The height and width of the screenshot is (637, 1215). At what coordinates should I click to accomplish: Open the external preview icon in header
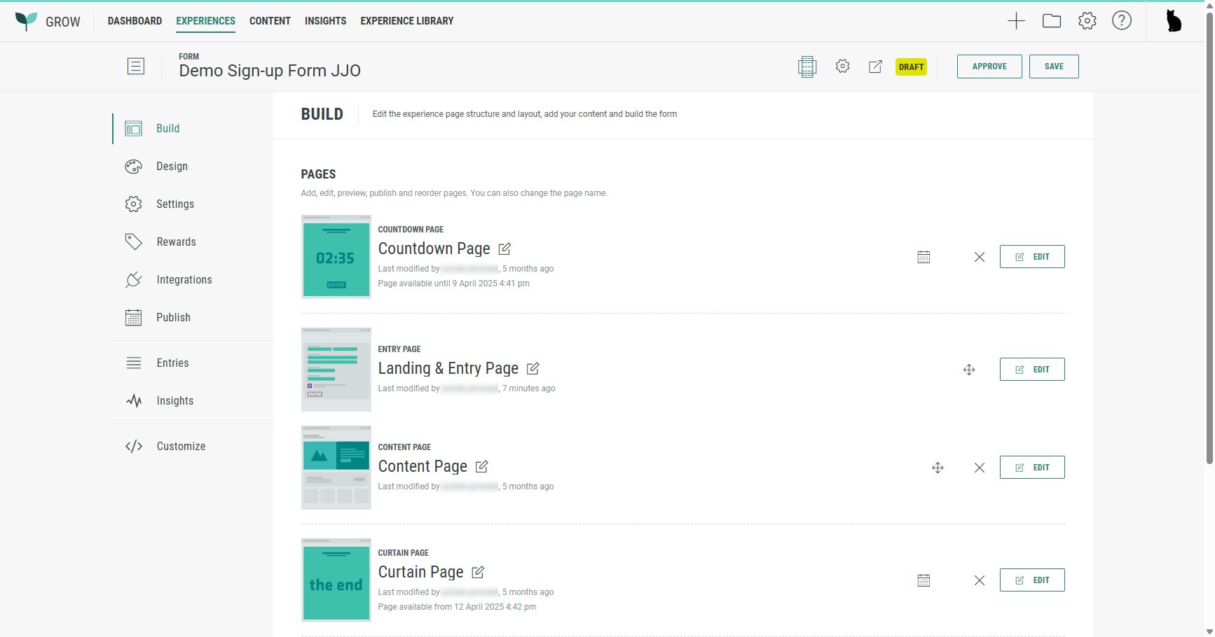[875, 66]
